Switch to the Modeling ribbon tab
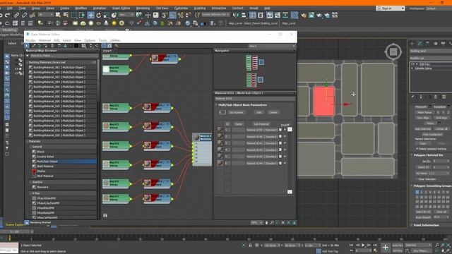Screen dimensions: 452x254 (9, 30)
